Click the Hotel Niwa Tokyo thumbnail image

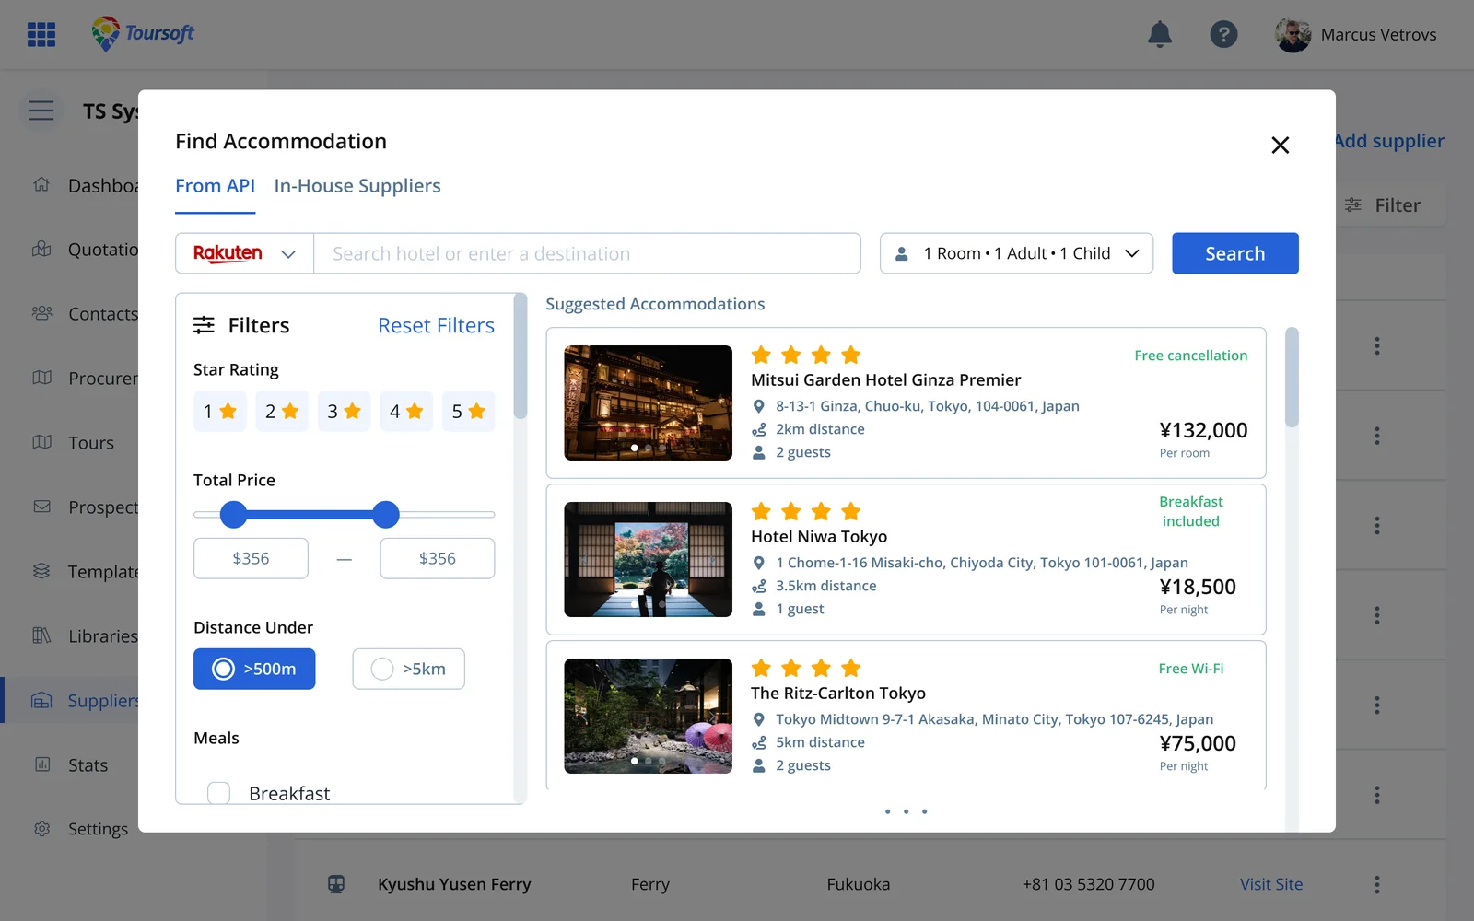pyautogui.click(x=648, y=559)
